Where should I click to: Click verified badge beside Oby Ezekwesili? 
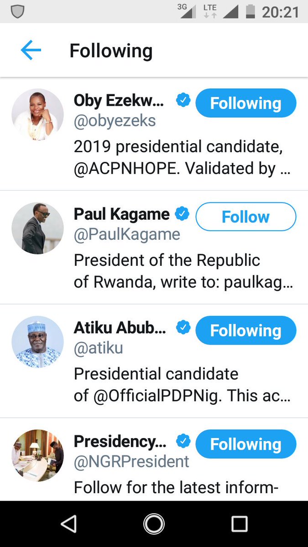pos(183,100)
